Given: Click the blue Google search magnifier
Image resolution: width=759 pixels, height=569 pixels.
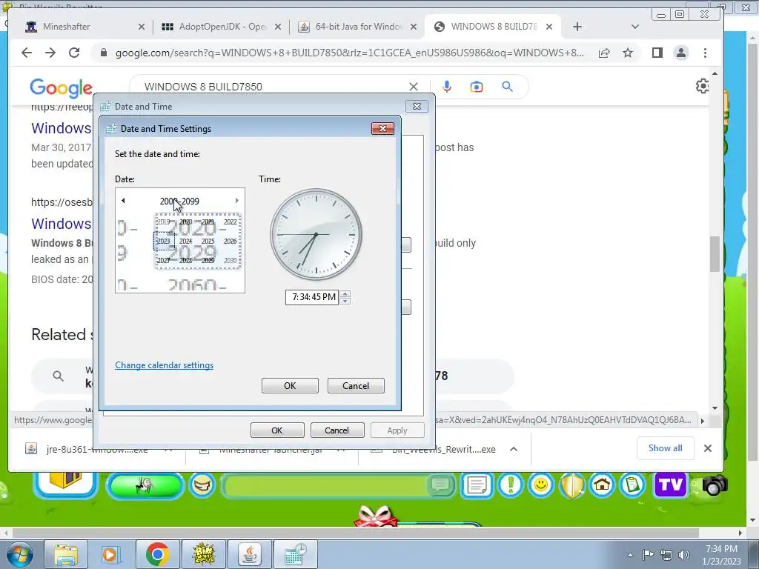Looking at the screenshot, I should [x=507, y=87].
